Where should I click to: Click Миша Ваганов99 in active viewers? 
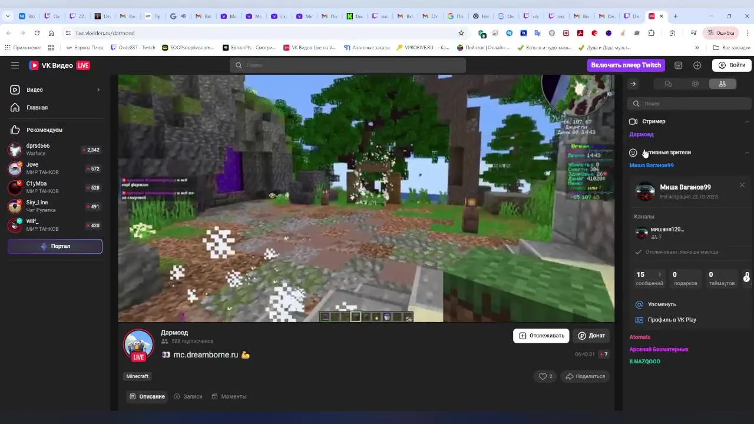652,165
